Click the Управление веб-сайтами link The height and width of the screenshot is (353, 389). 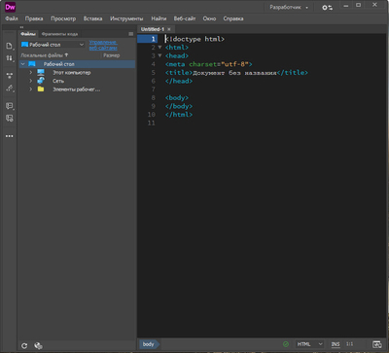[103, 45]
